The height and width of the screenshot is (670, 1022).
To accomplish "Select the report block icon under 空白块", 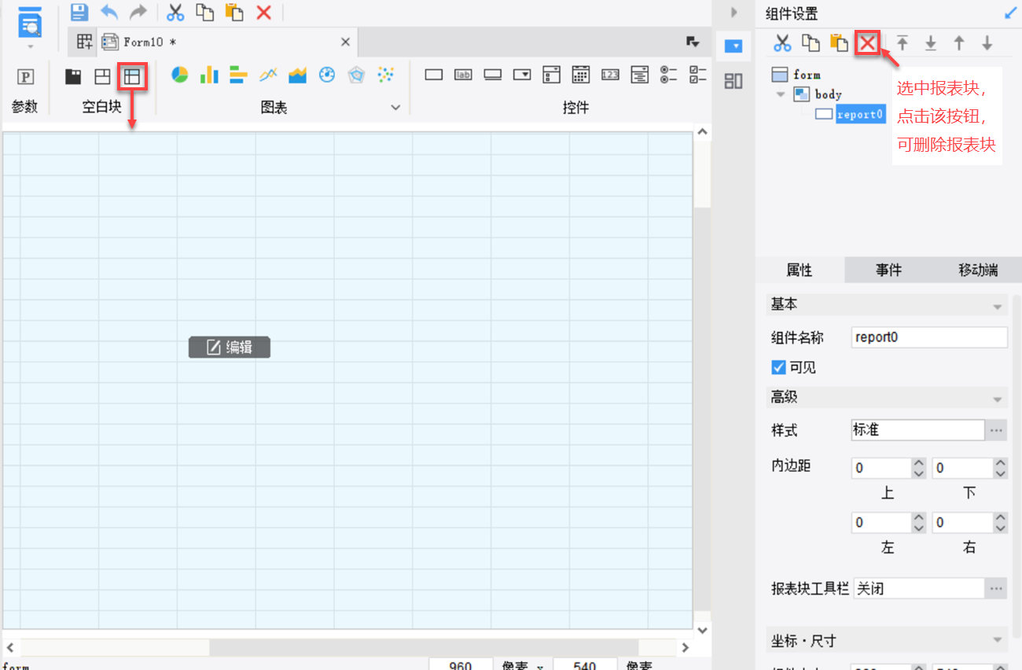I will 131,75.
